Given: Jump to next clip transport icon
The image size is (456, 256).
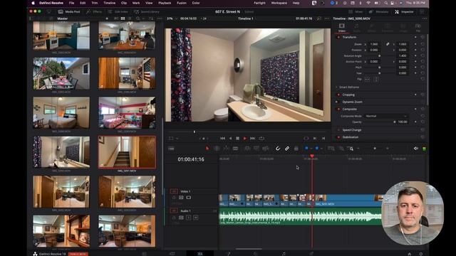Looking at the screenshot, I should [x=315, y=139].
